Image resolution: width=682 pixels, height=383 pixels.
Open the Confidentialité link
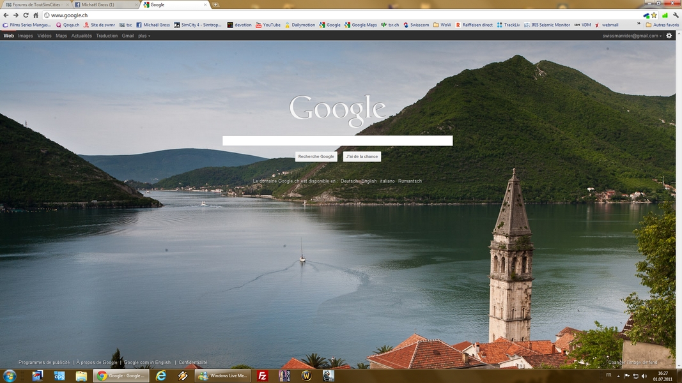coord(192,362)
